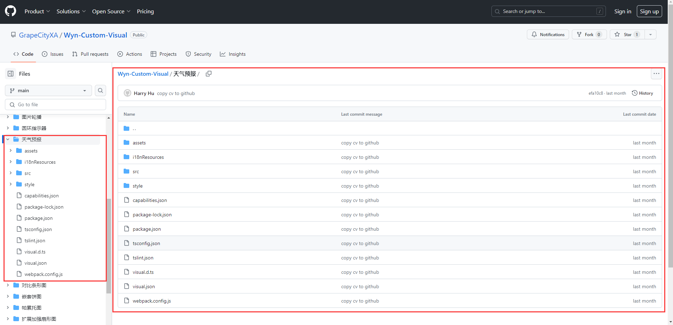Collapse the 天气预报 folder in tree
Screen dimensions: 673x325
point(8,140)
